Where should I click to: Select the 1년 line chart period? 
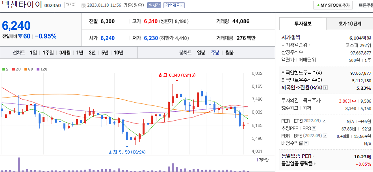(x=80, y=53)
